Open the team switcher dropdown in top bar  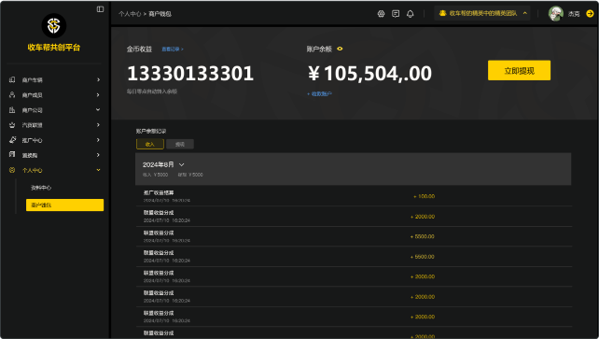(x=482, y=13)
